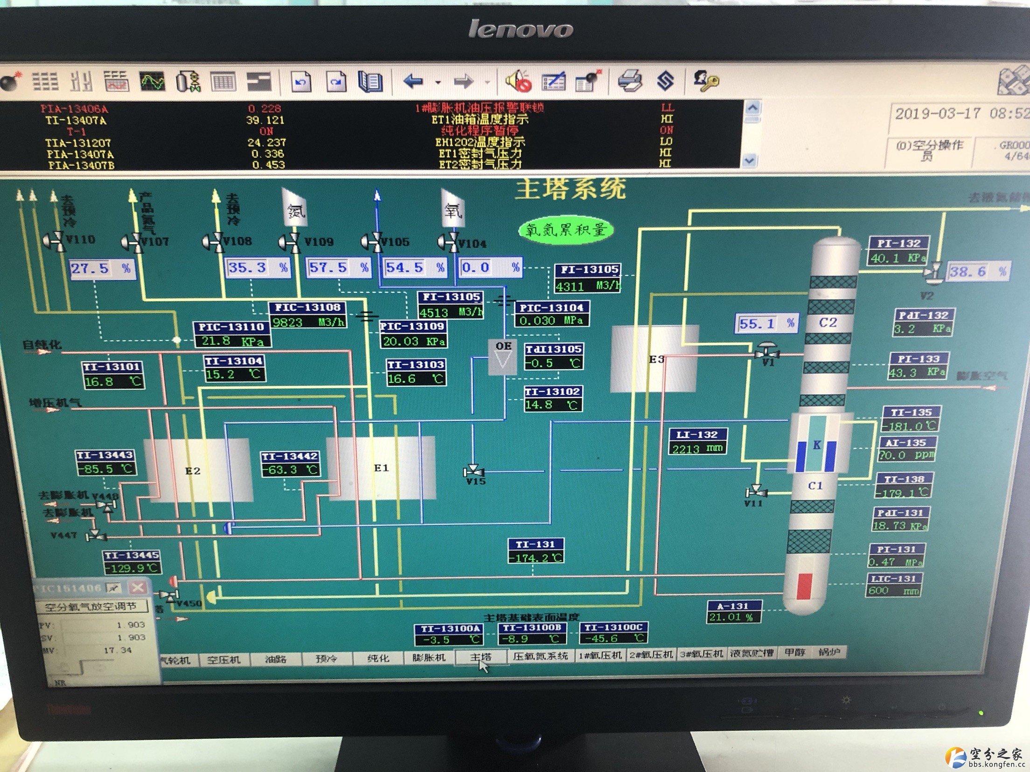Click valve V15 symbol
Screen dimensions: 1030x772
point(473,470)
